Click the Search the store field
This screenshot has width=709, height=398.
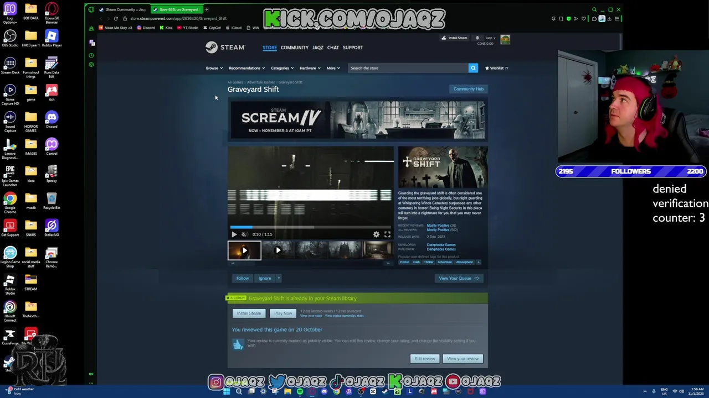click(408, 68)
